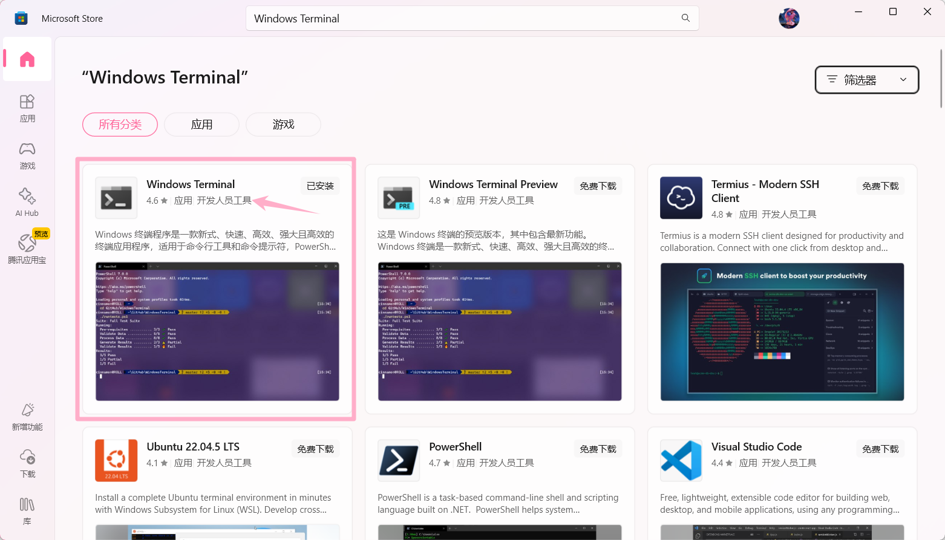Screen dimensions: 945x540
Task: Open 库 (Library) in the sidebar
Action: 27,512
